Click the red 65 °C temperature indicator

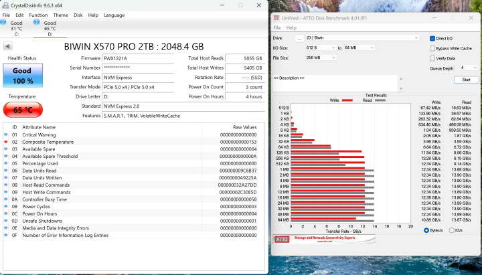(22, 110)
